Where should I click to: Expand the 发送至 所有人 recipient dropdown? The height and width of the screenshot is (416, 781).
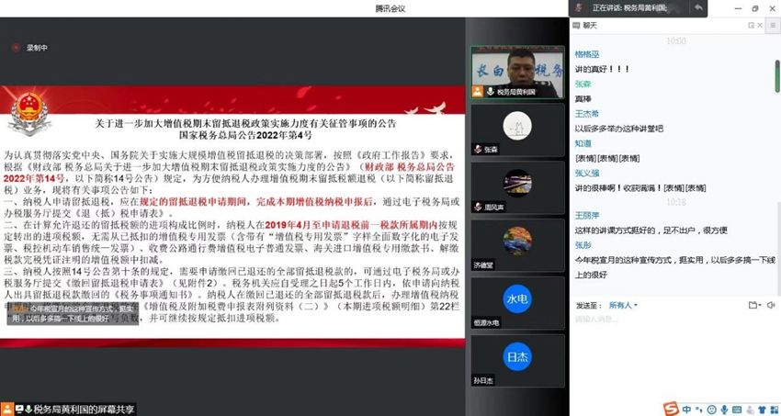[x=625, y=305]
